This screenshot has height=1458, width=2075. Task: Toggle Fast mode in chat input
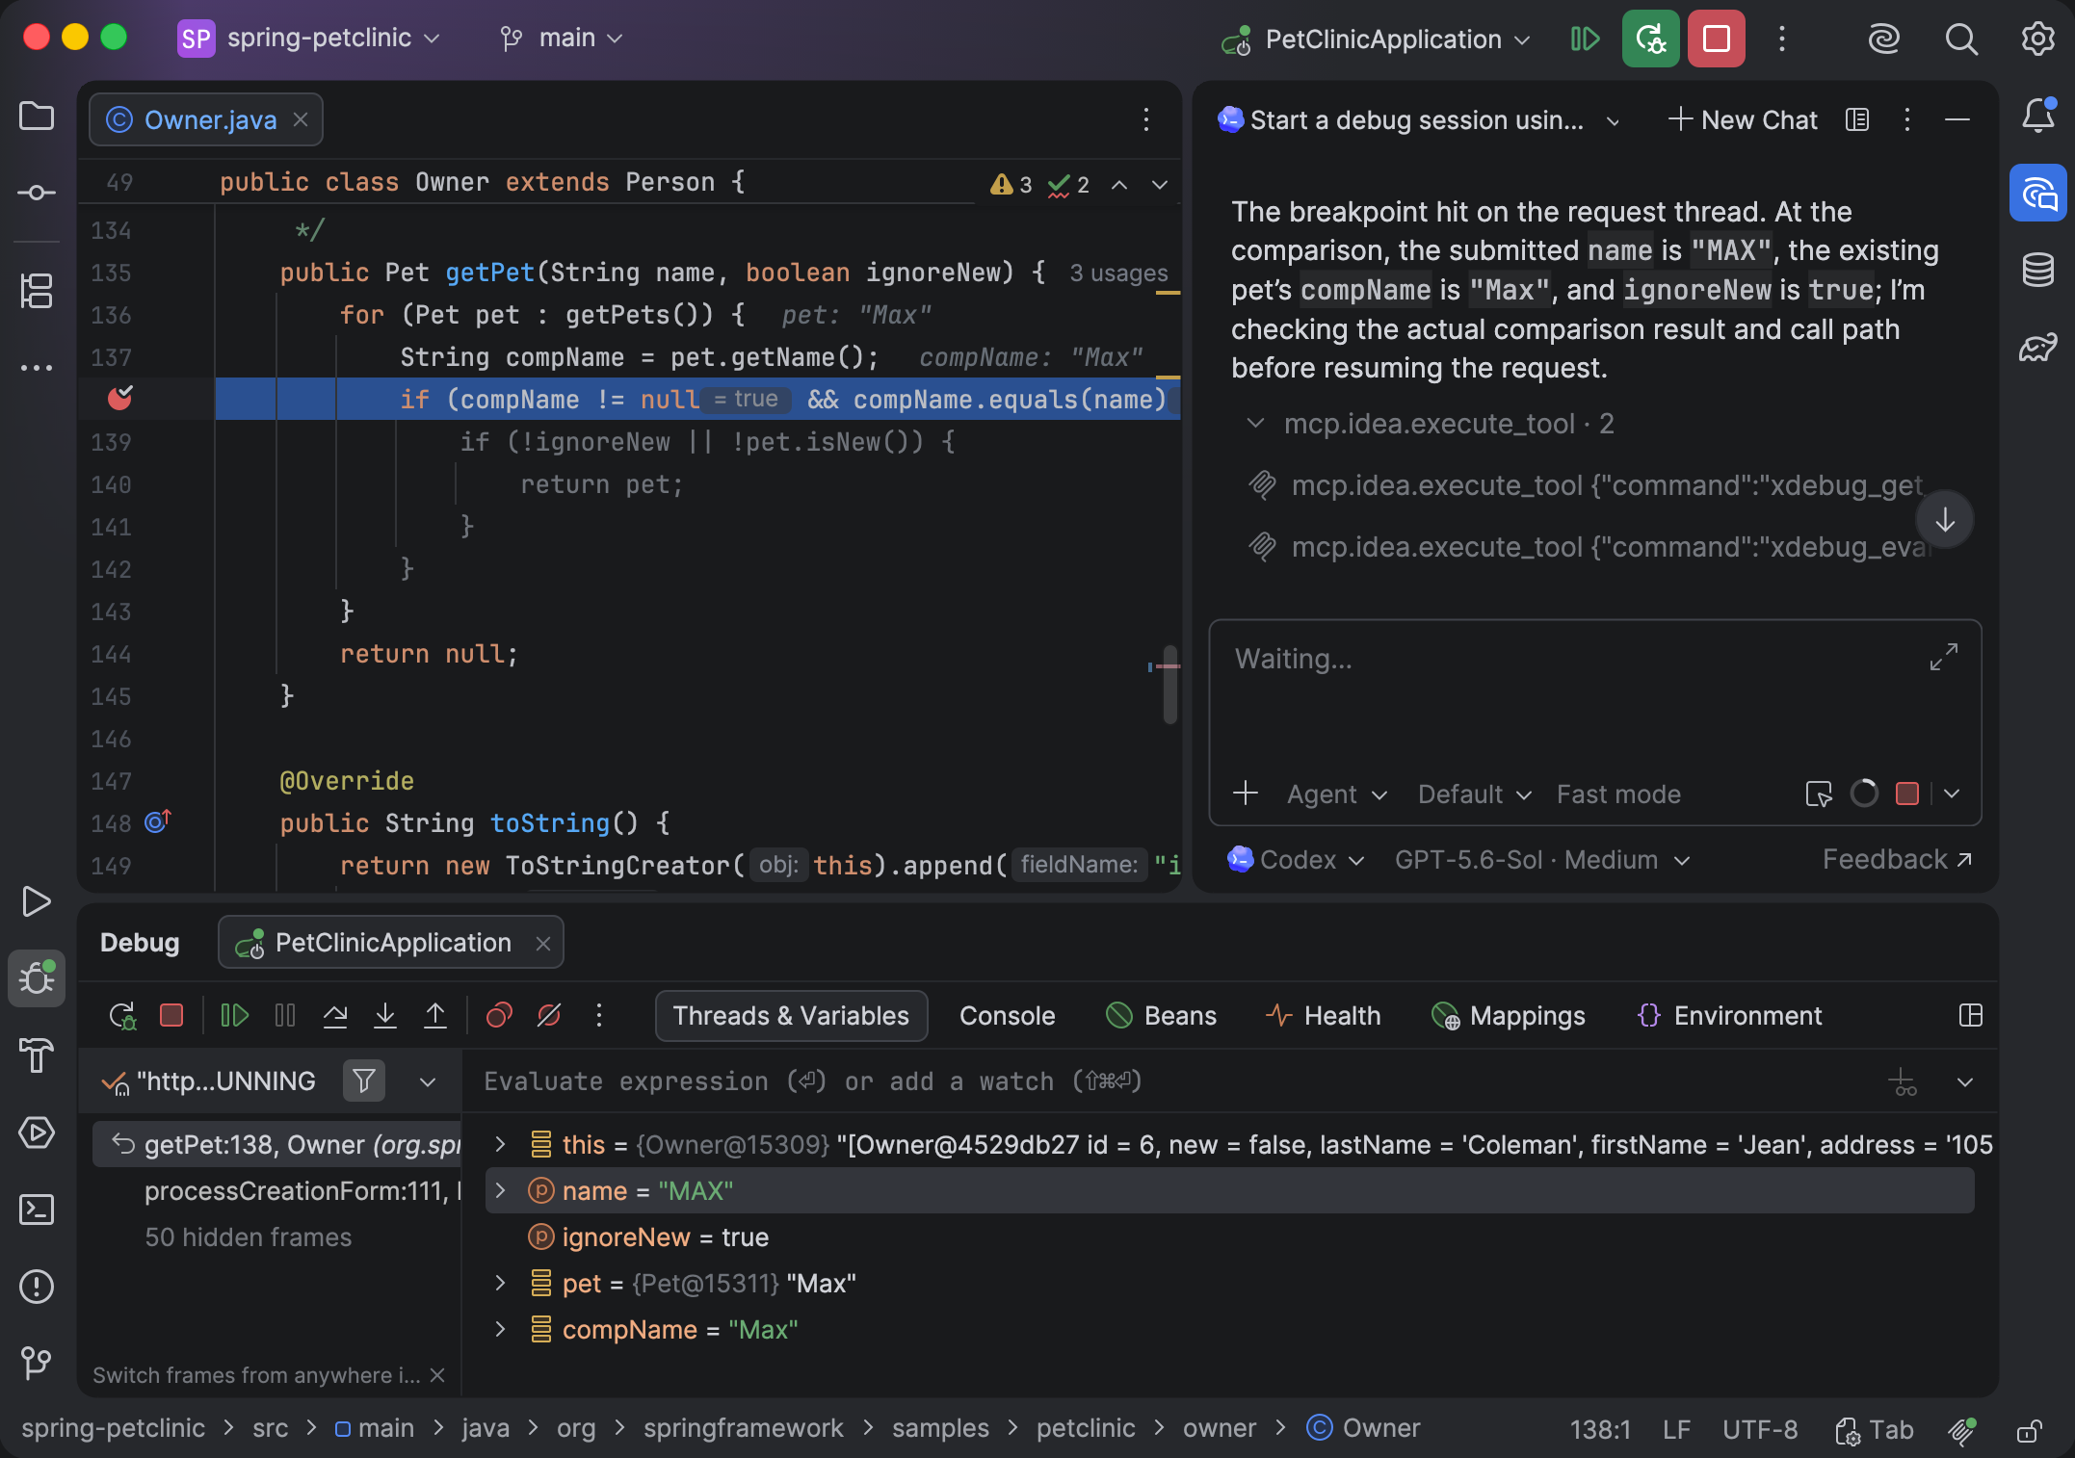click(1618, 794)
